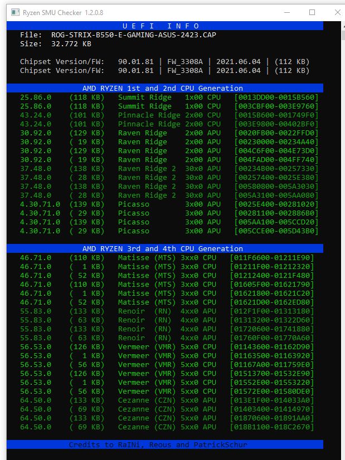345x460 pixels.
Task: Select address '[01760F00-01770A60]'
Action: point(272,337)
